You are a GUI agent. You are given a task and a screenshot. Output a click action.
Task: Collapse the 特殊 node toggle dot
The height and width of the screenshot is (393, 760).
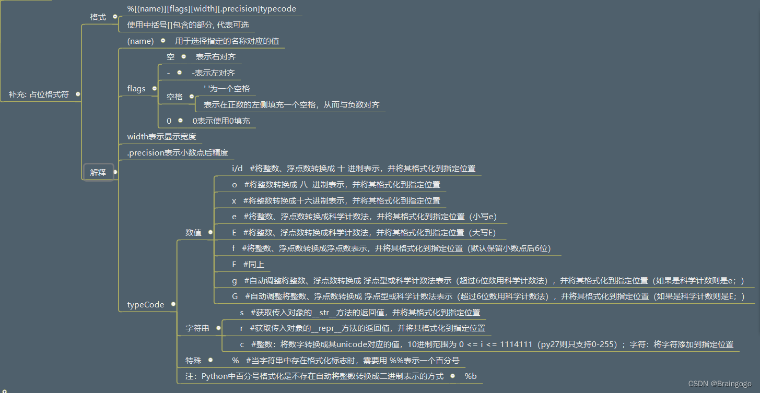tap(211, 360)
